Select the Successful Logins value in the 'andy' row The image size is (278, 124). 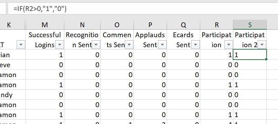click(45, 95)
